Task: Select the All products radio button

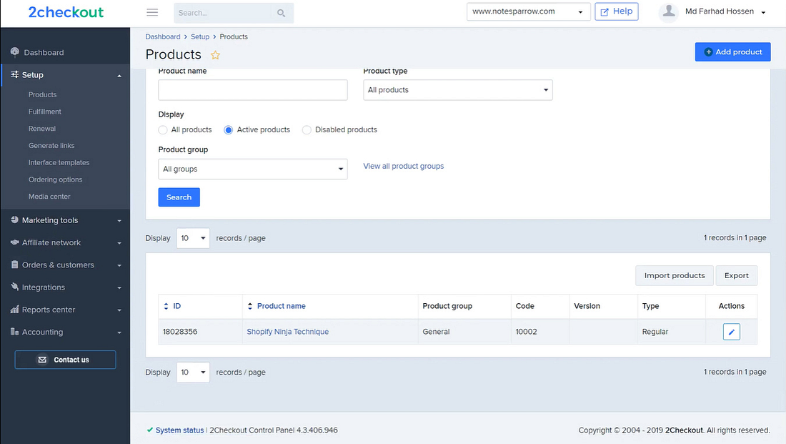Action: point(163,130)
